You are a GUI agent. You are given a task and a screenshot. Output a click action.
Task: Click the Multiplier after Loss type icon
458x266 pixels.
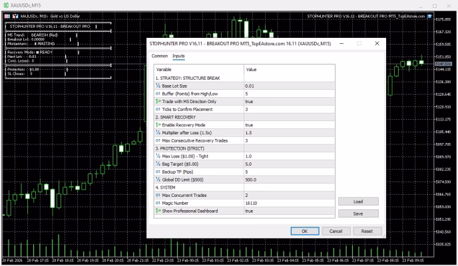click(x=158, y=133)
